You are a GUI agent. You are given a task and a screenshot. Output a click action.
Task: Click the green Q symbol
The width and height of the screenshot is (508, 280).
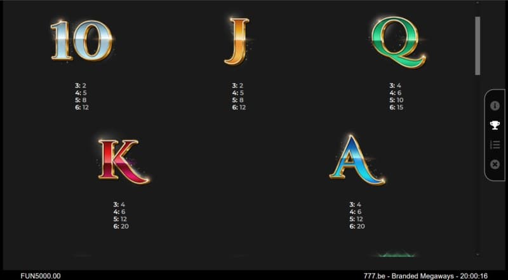tap(398, 42)
